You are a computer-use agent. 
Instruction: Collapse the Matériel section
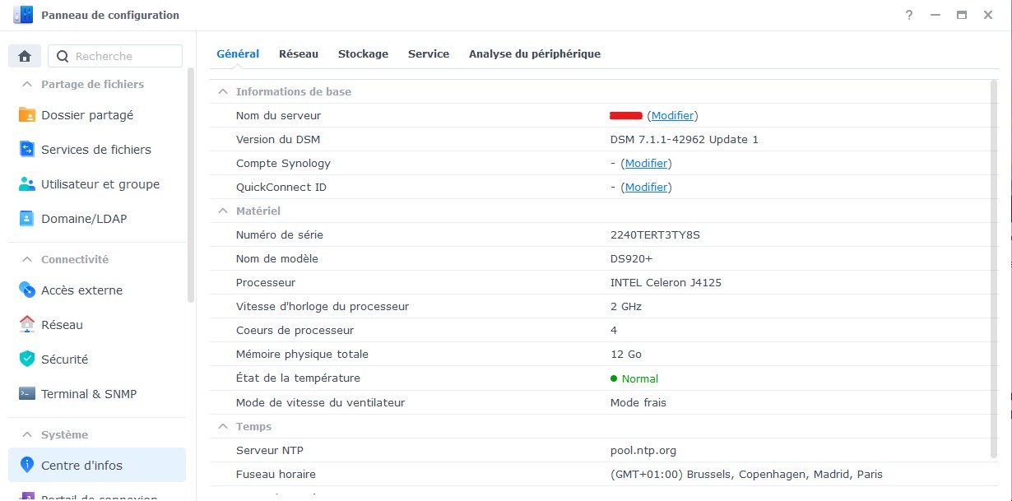(222, 211)
